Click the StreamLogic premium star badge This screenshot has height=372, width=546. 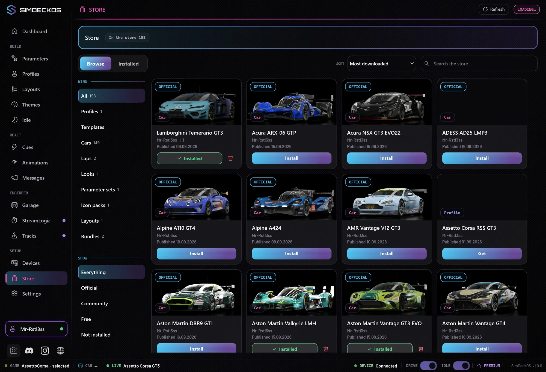64,220
